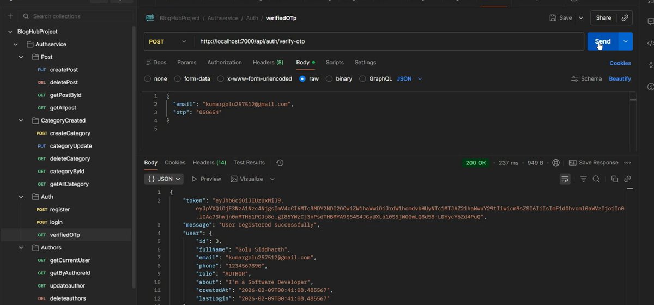This screenshot has width=654, height=305.
Task: Open the Headers (8) request tab
Action: click(268, 63)
